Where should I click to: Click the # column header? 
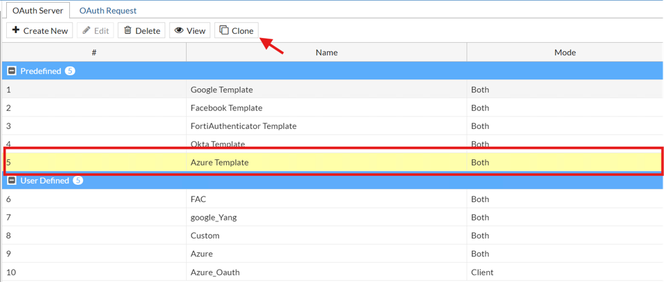[x=94, y=52]
